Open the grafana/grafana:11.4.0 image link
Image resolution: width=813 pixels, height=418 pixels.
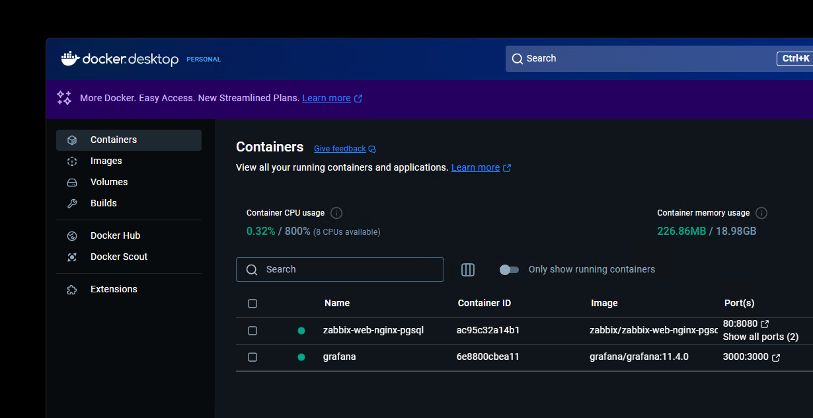tap(639, 357)
